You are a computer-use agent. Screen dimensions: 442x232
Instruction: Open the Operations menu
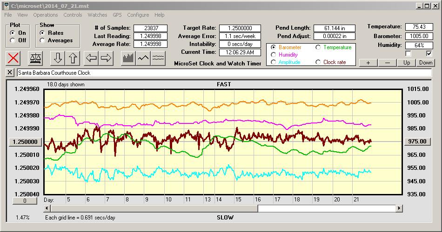46,15
